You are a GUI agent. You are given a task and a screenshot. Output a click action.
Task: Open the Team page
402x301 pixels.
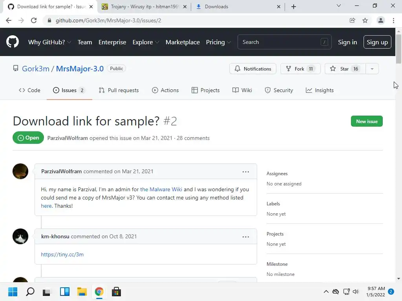pyautogui.click(x=85, y=42)
